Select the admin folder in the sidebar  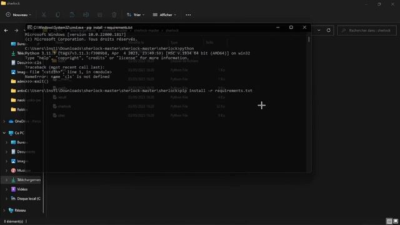pyautogui.click(x=18, y=81)
